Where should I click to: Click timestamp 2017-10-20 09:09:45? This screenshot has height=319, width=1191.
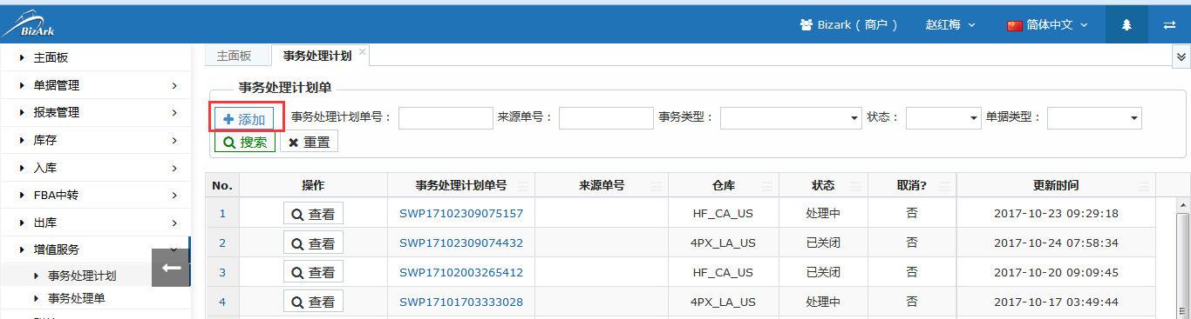point(1056,272)
